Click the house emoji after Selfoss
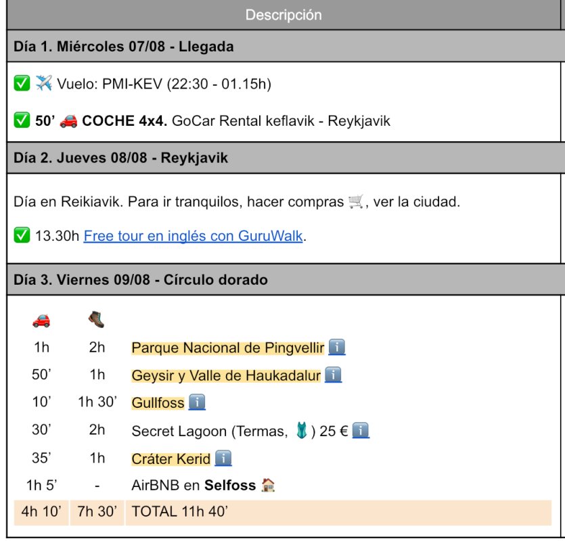The width and height of the screenshot is (565, 541). (x=268, y=486)
